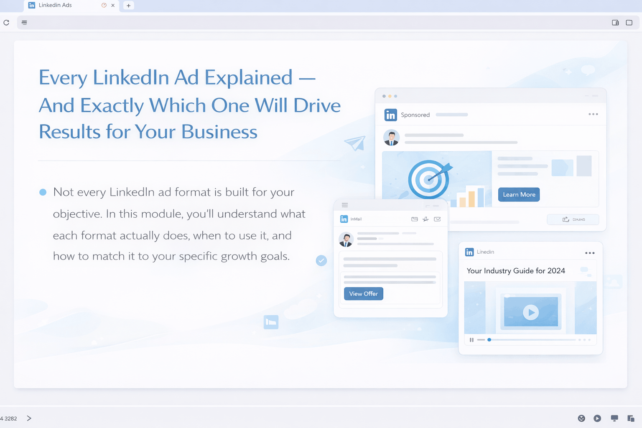The height and width of the screenshot is (428, 642).
Task: Click the InMail folder icon
Action: point(415,219)
